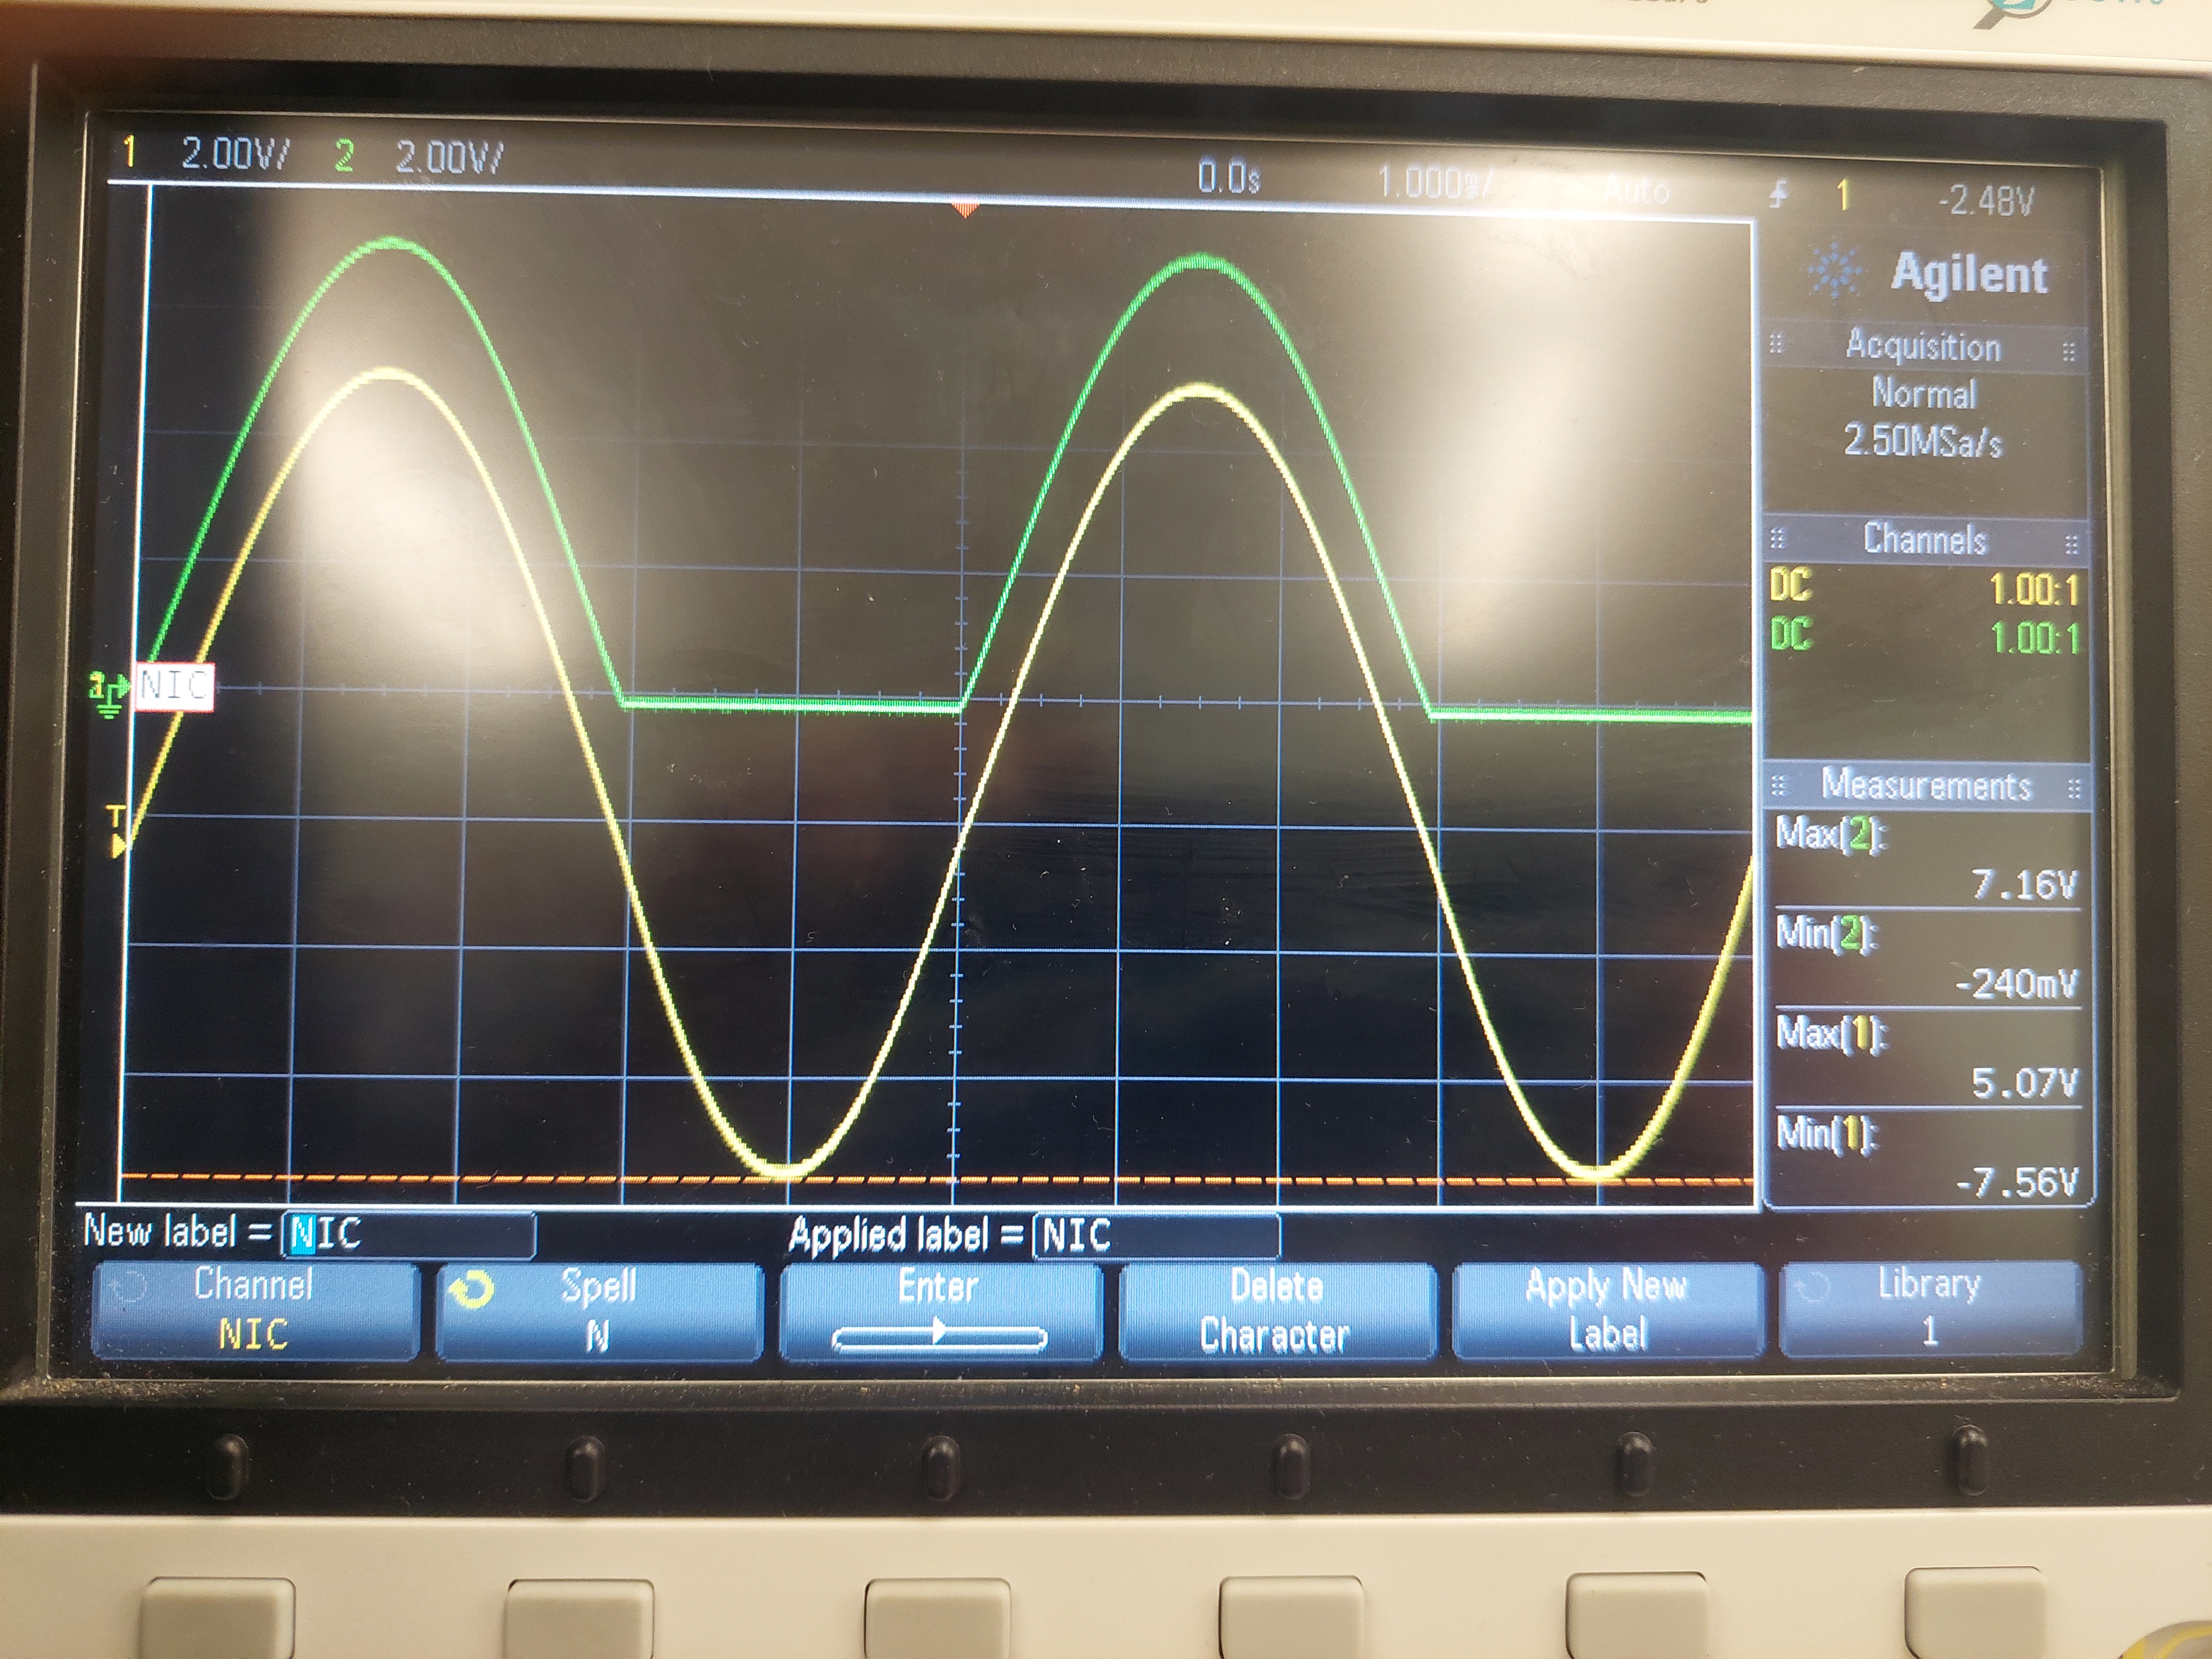2212x1659 pixels.
Task: Click the orange dashed cursor line
Action: point(937,1180)
